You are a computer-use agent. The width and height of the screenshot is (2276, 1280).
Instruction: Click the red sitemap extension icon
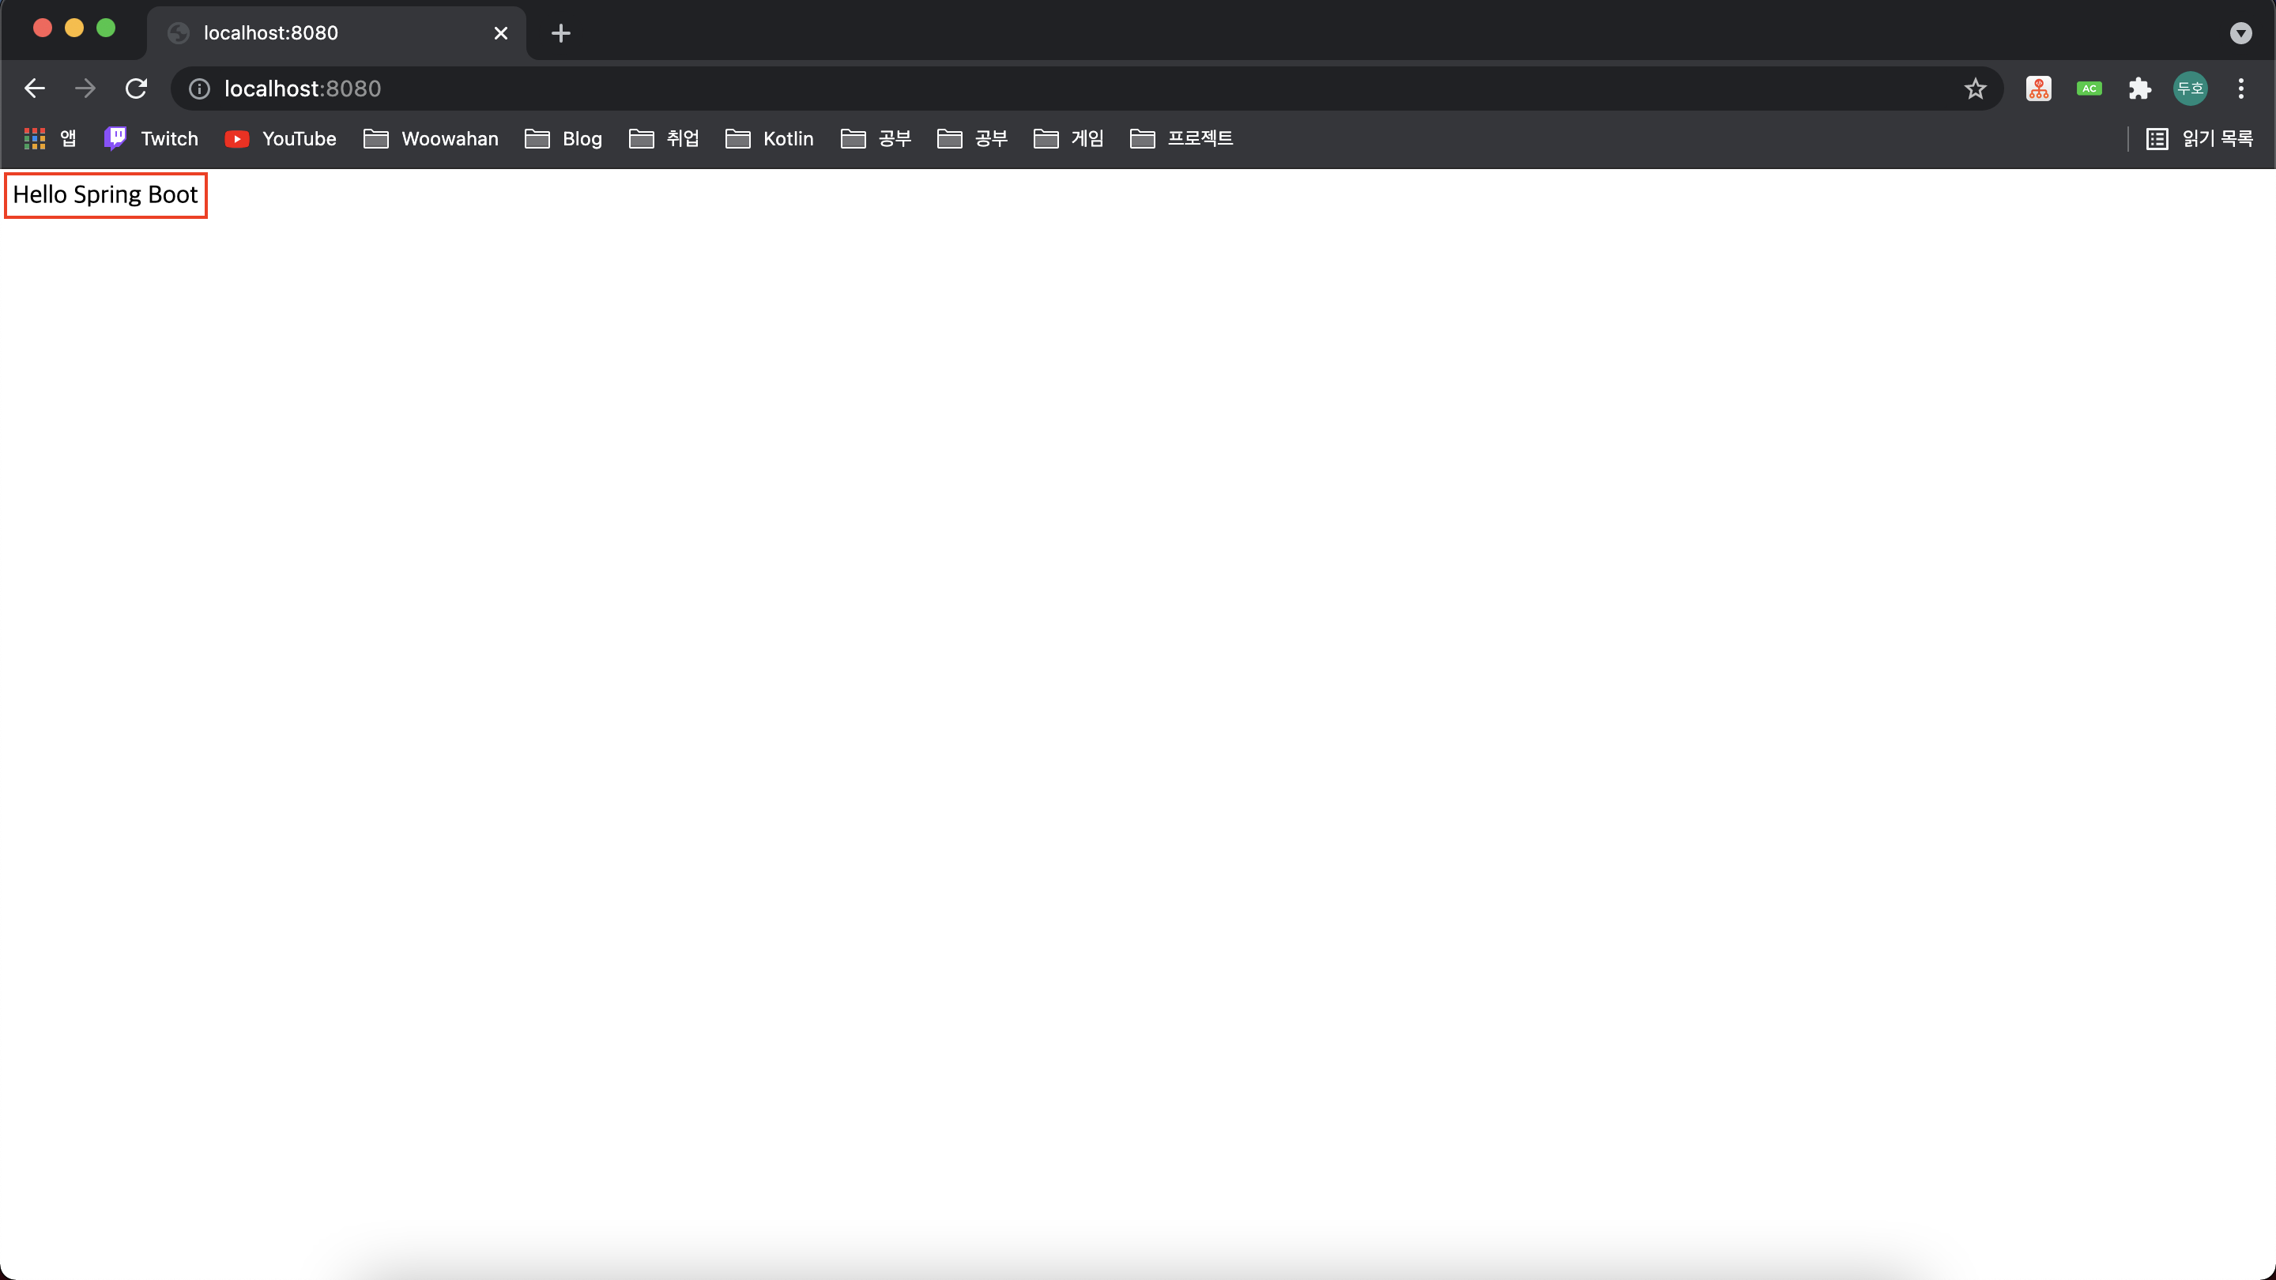coord(2038,88)
